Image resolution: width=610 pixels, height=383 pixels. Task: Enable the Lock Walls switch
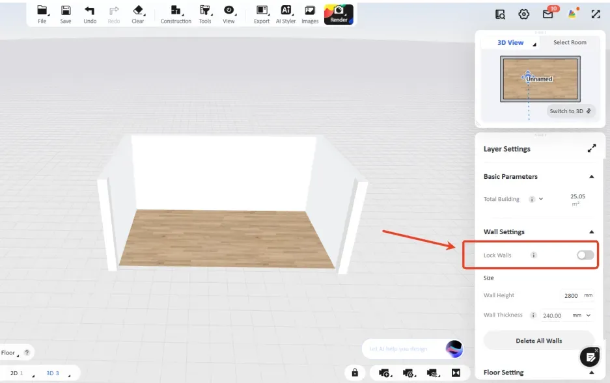tap(585, 255)
